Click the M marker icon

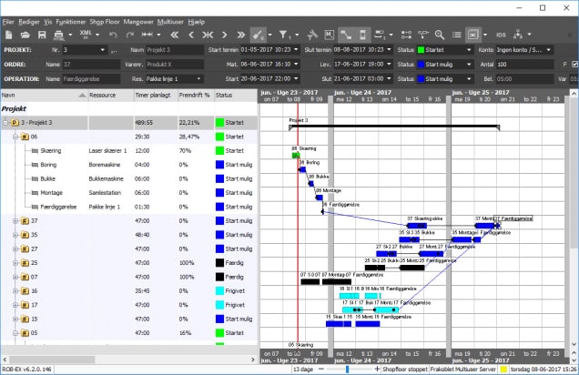(329, 35)
